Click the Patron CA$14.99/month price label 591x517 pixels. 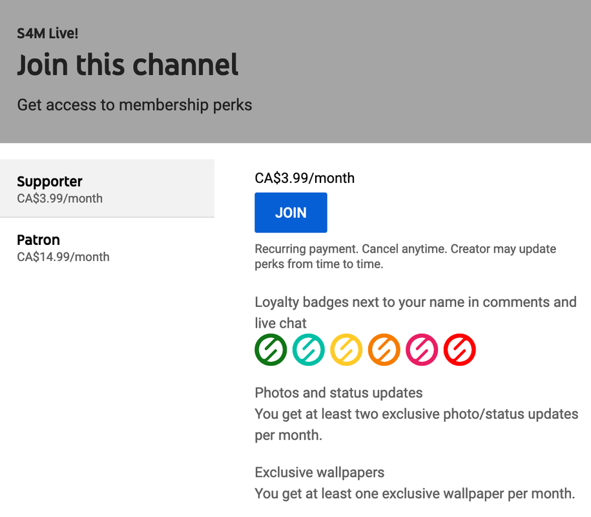(63, 257)
